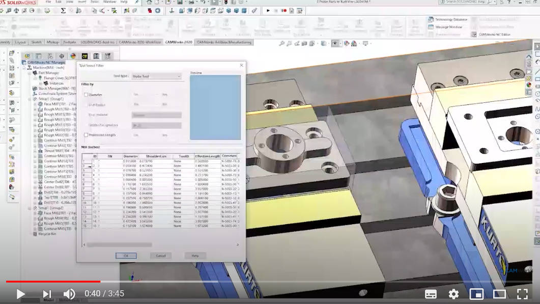540x304 pixels.
Task: Click the ShoulderLen column header
Action: coord(156,156)
